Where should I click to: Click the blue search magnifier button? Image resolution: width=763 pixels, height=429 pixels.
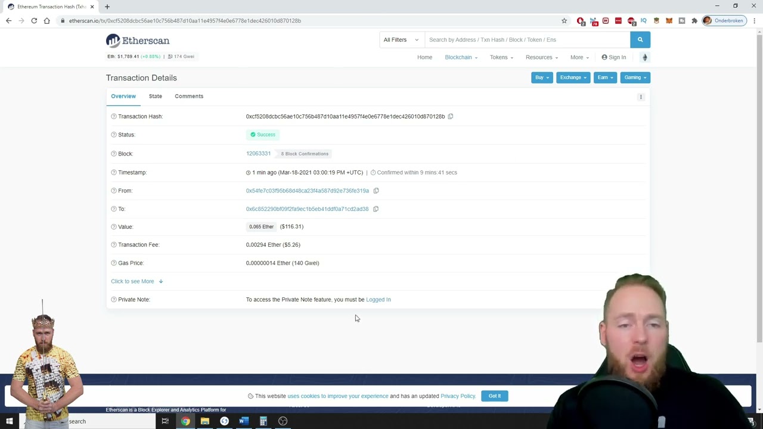[640, 40]
